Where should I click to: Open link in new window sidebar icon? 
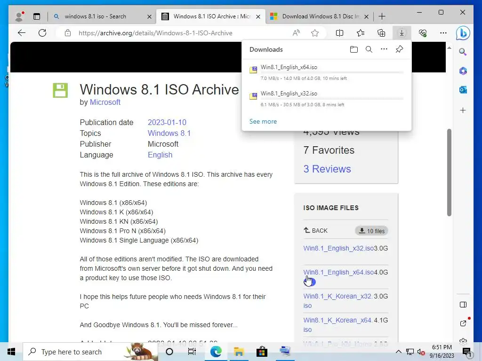tap(463, 323)
